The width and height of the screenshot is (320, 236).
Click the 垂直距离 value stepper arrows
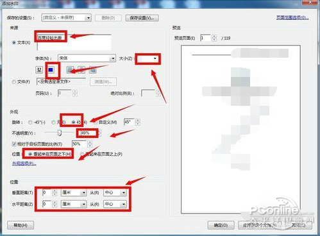[55, 193]
